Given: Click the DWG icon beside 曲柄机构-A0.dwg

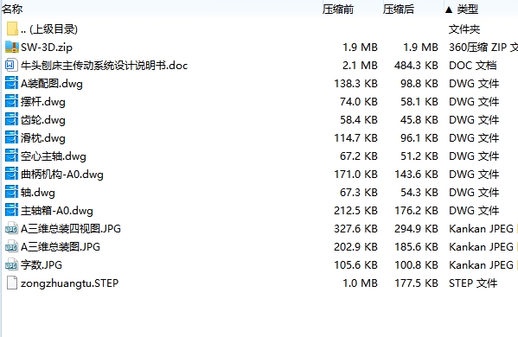Looking at the screenshot, I should pos(11,175).
